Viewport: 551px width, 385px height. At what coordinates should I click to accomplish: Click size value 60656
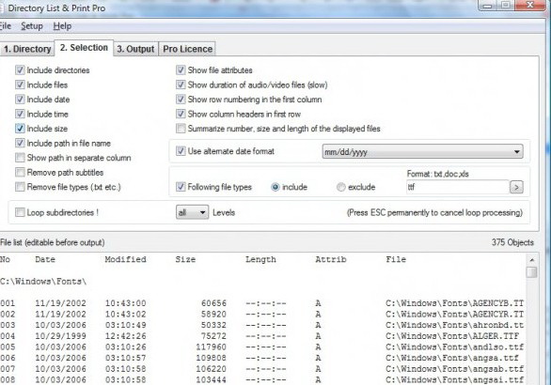[213, 303]
